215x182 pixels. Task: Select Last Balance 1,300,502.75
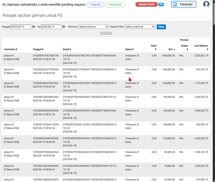(201, 166)
